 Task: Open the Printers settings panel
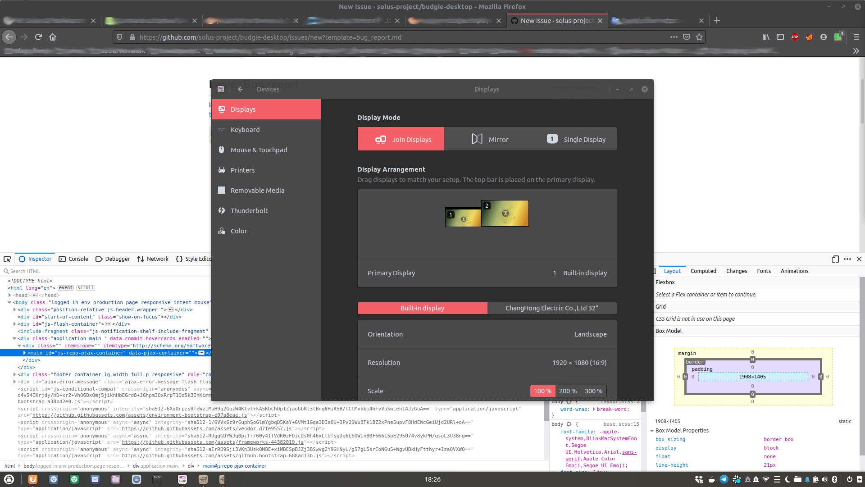pos(242,170)
